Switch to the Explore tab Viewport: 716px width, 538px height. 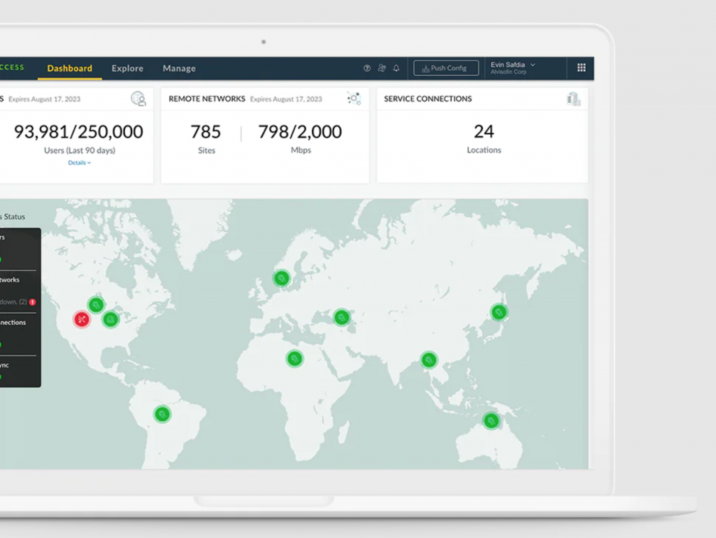pyautogui.click(x=127, y=68)
